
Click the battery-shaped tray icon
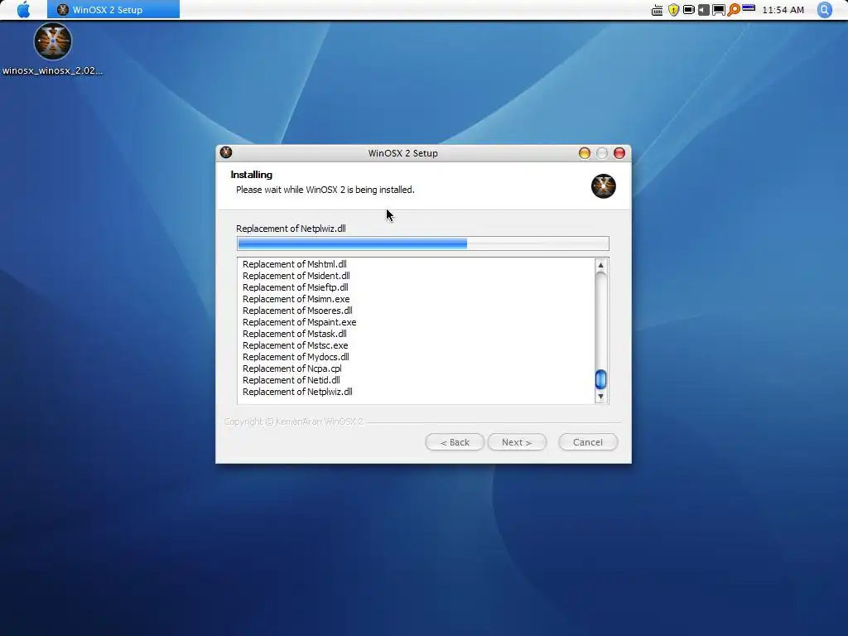pos(688,10)
